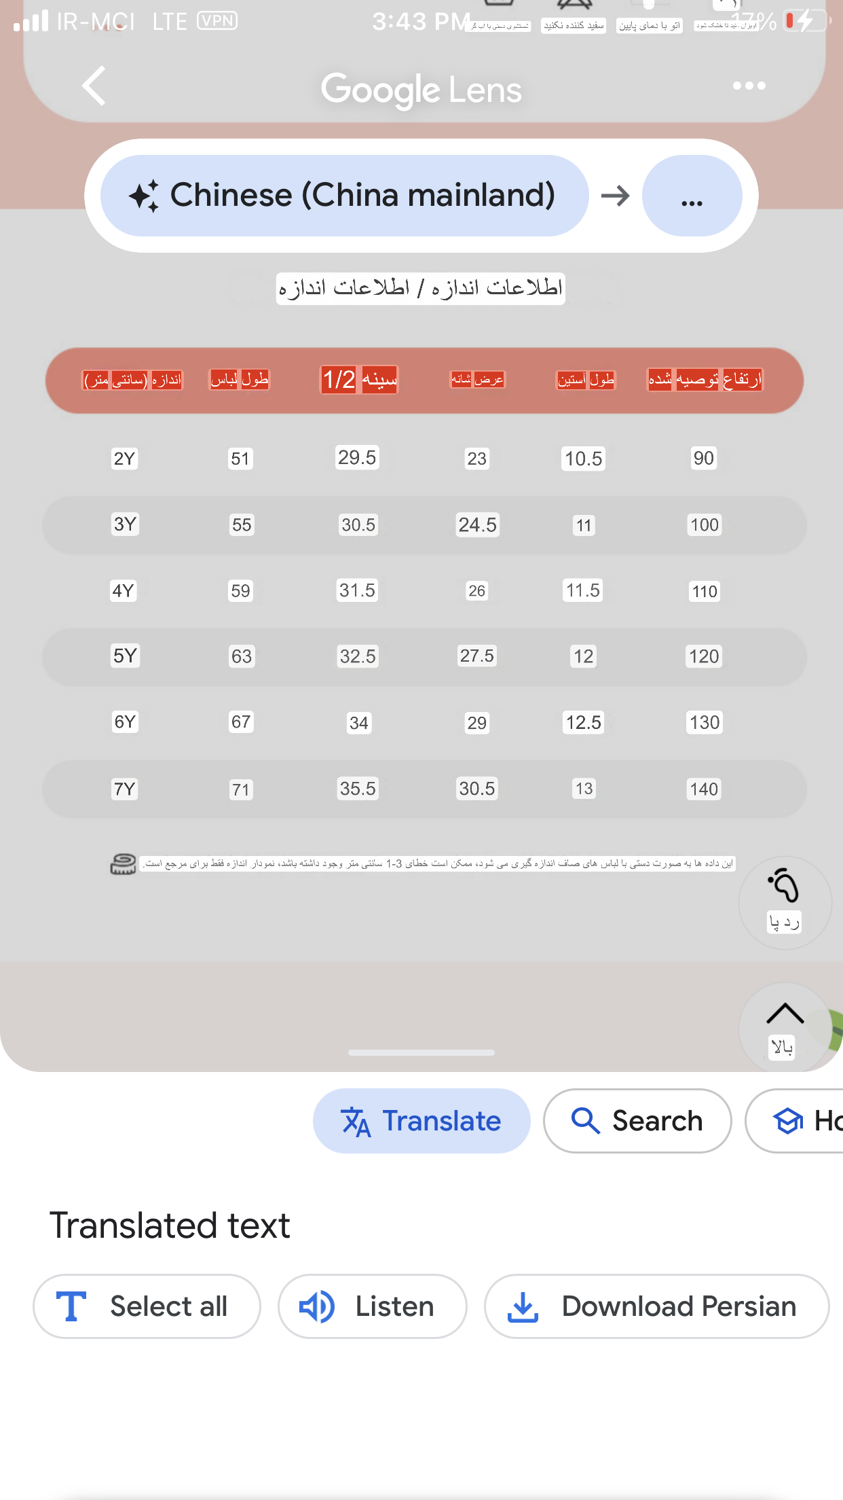
Task: Open the three-dot more options menu
Action: 749,86
